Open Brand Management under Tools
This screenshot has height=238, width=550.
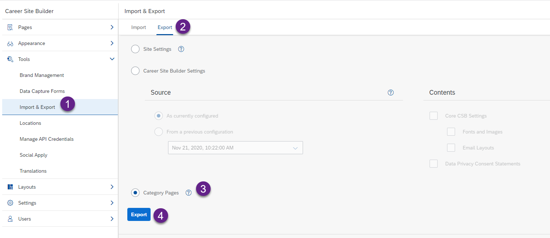click(42, 75)
